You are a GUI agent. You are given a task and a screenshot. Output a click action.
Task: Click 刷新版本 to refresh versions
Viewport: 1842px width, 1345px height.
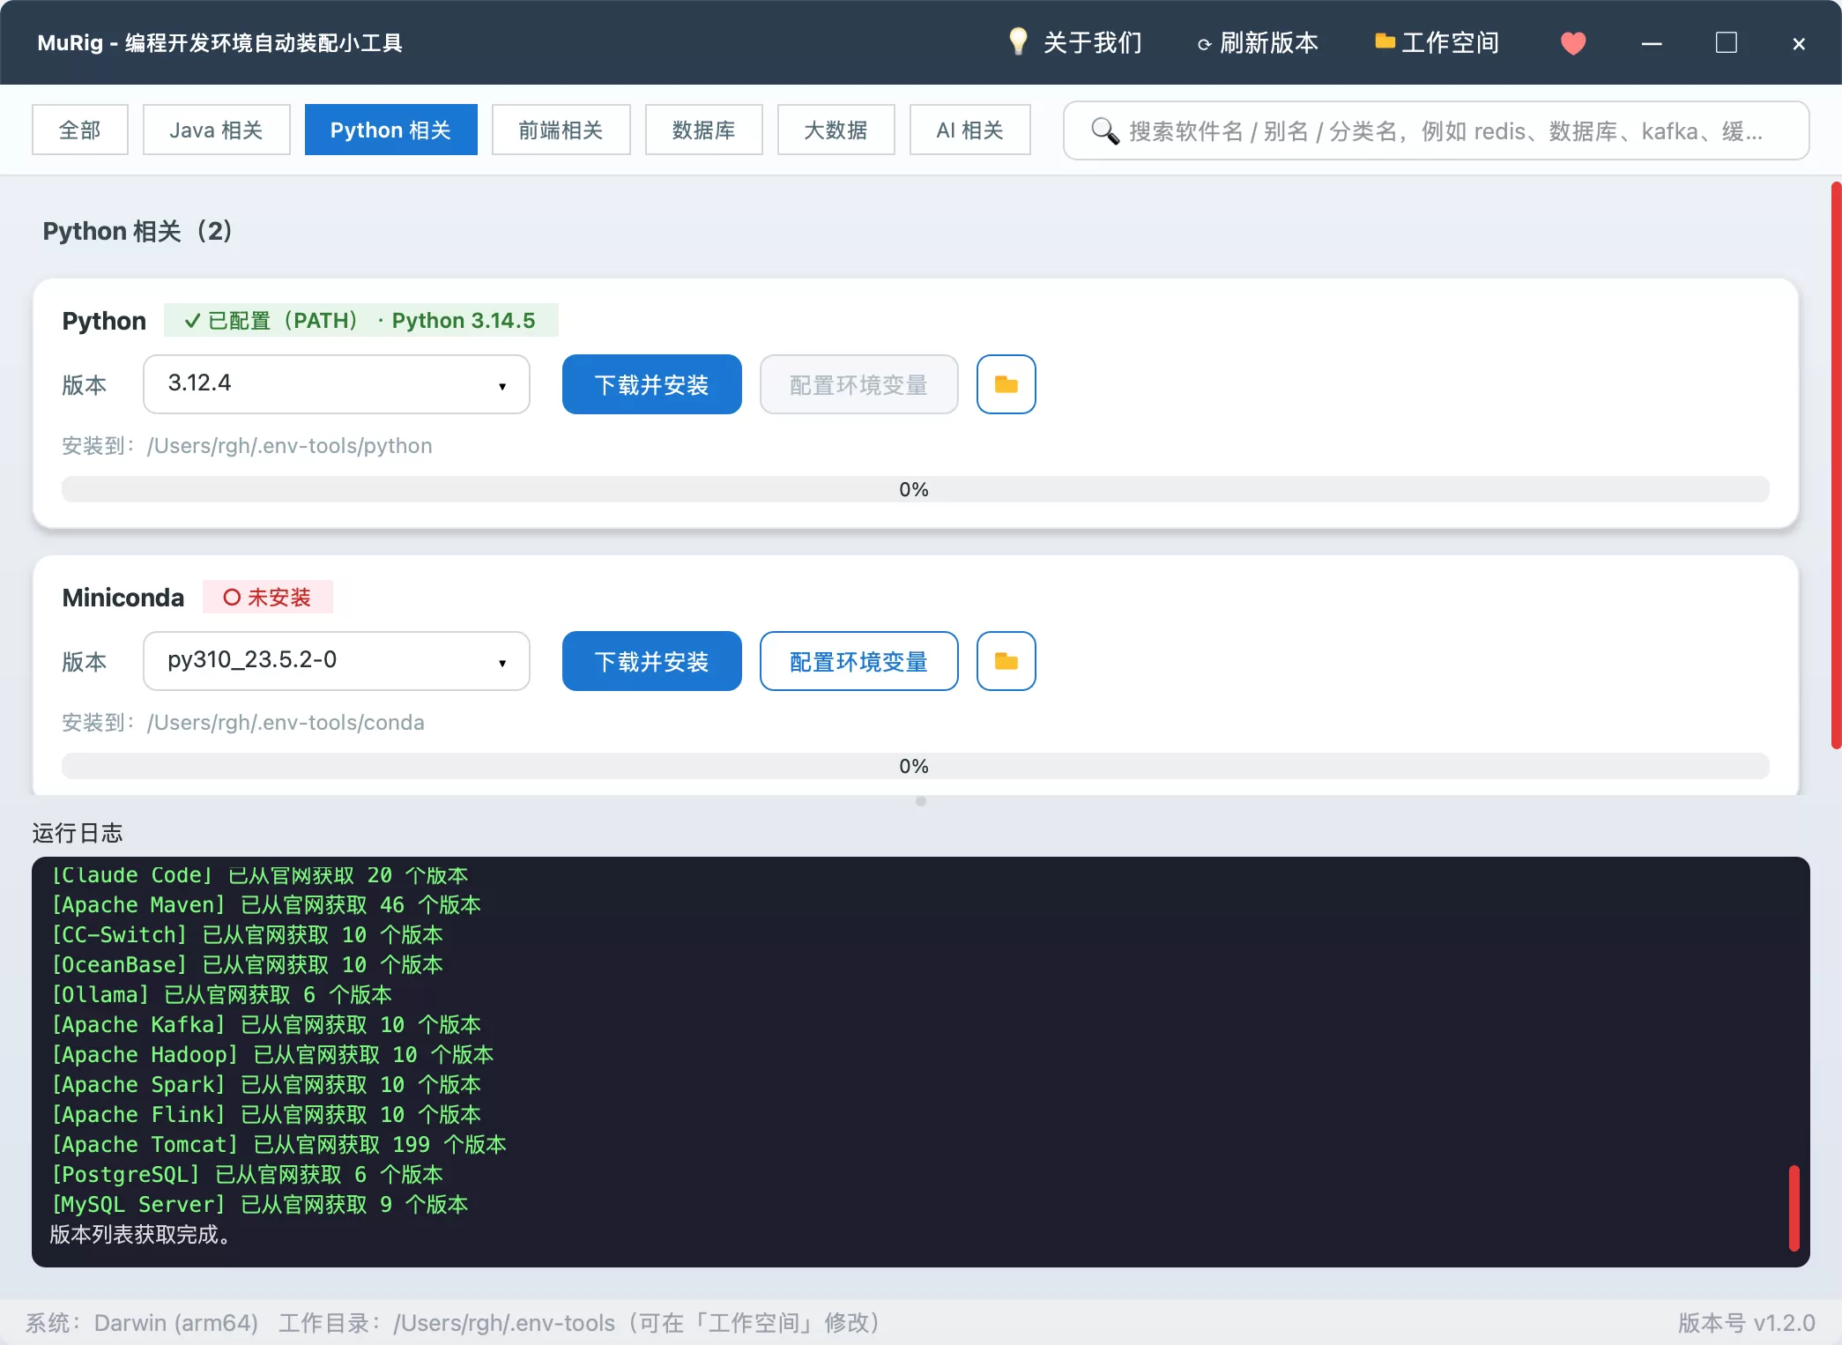pos(1258,43)
